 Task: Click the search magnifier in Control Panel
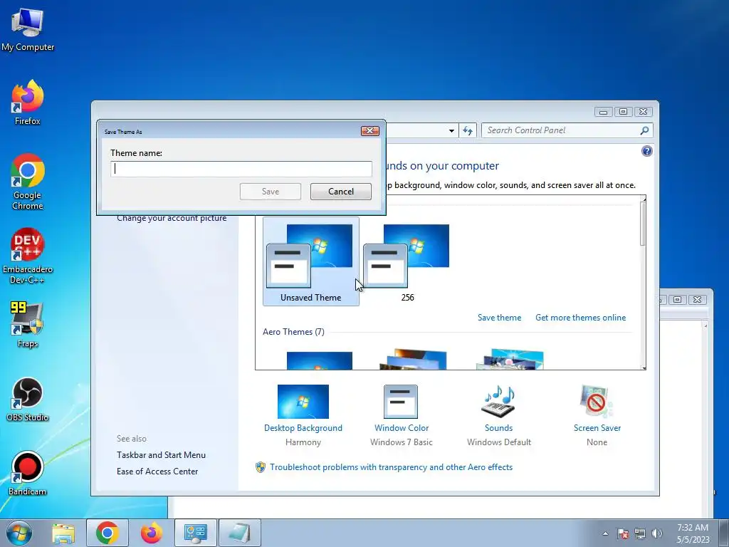pyautogui.click(x=644, y=131)
